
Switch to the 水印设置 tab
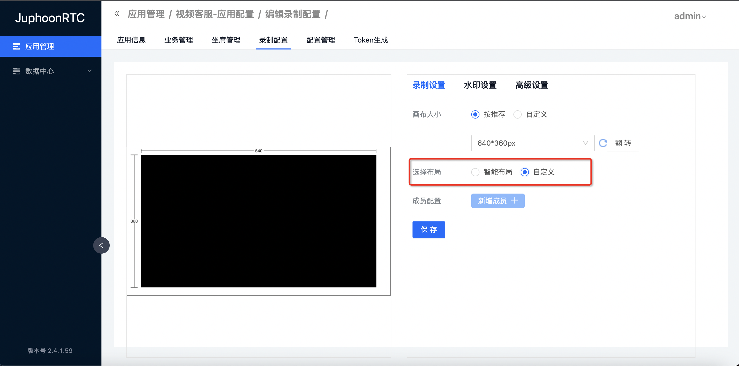pyautogui.click(x=480, y=85)
